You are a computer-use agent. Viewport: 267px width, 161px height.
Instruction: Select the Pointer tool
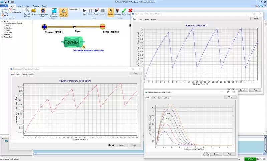coord(111,12)
